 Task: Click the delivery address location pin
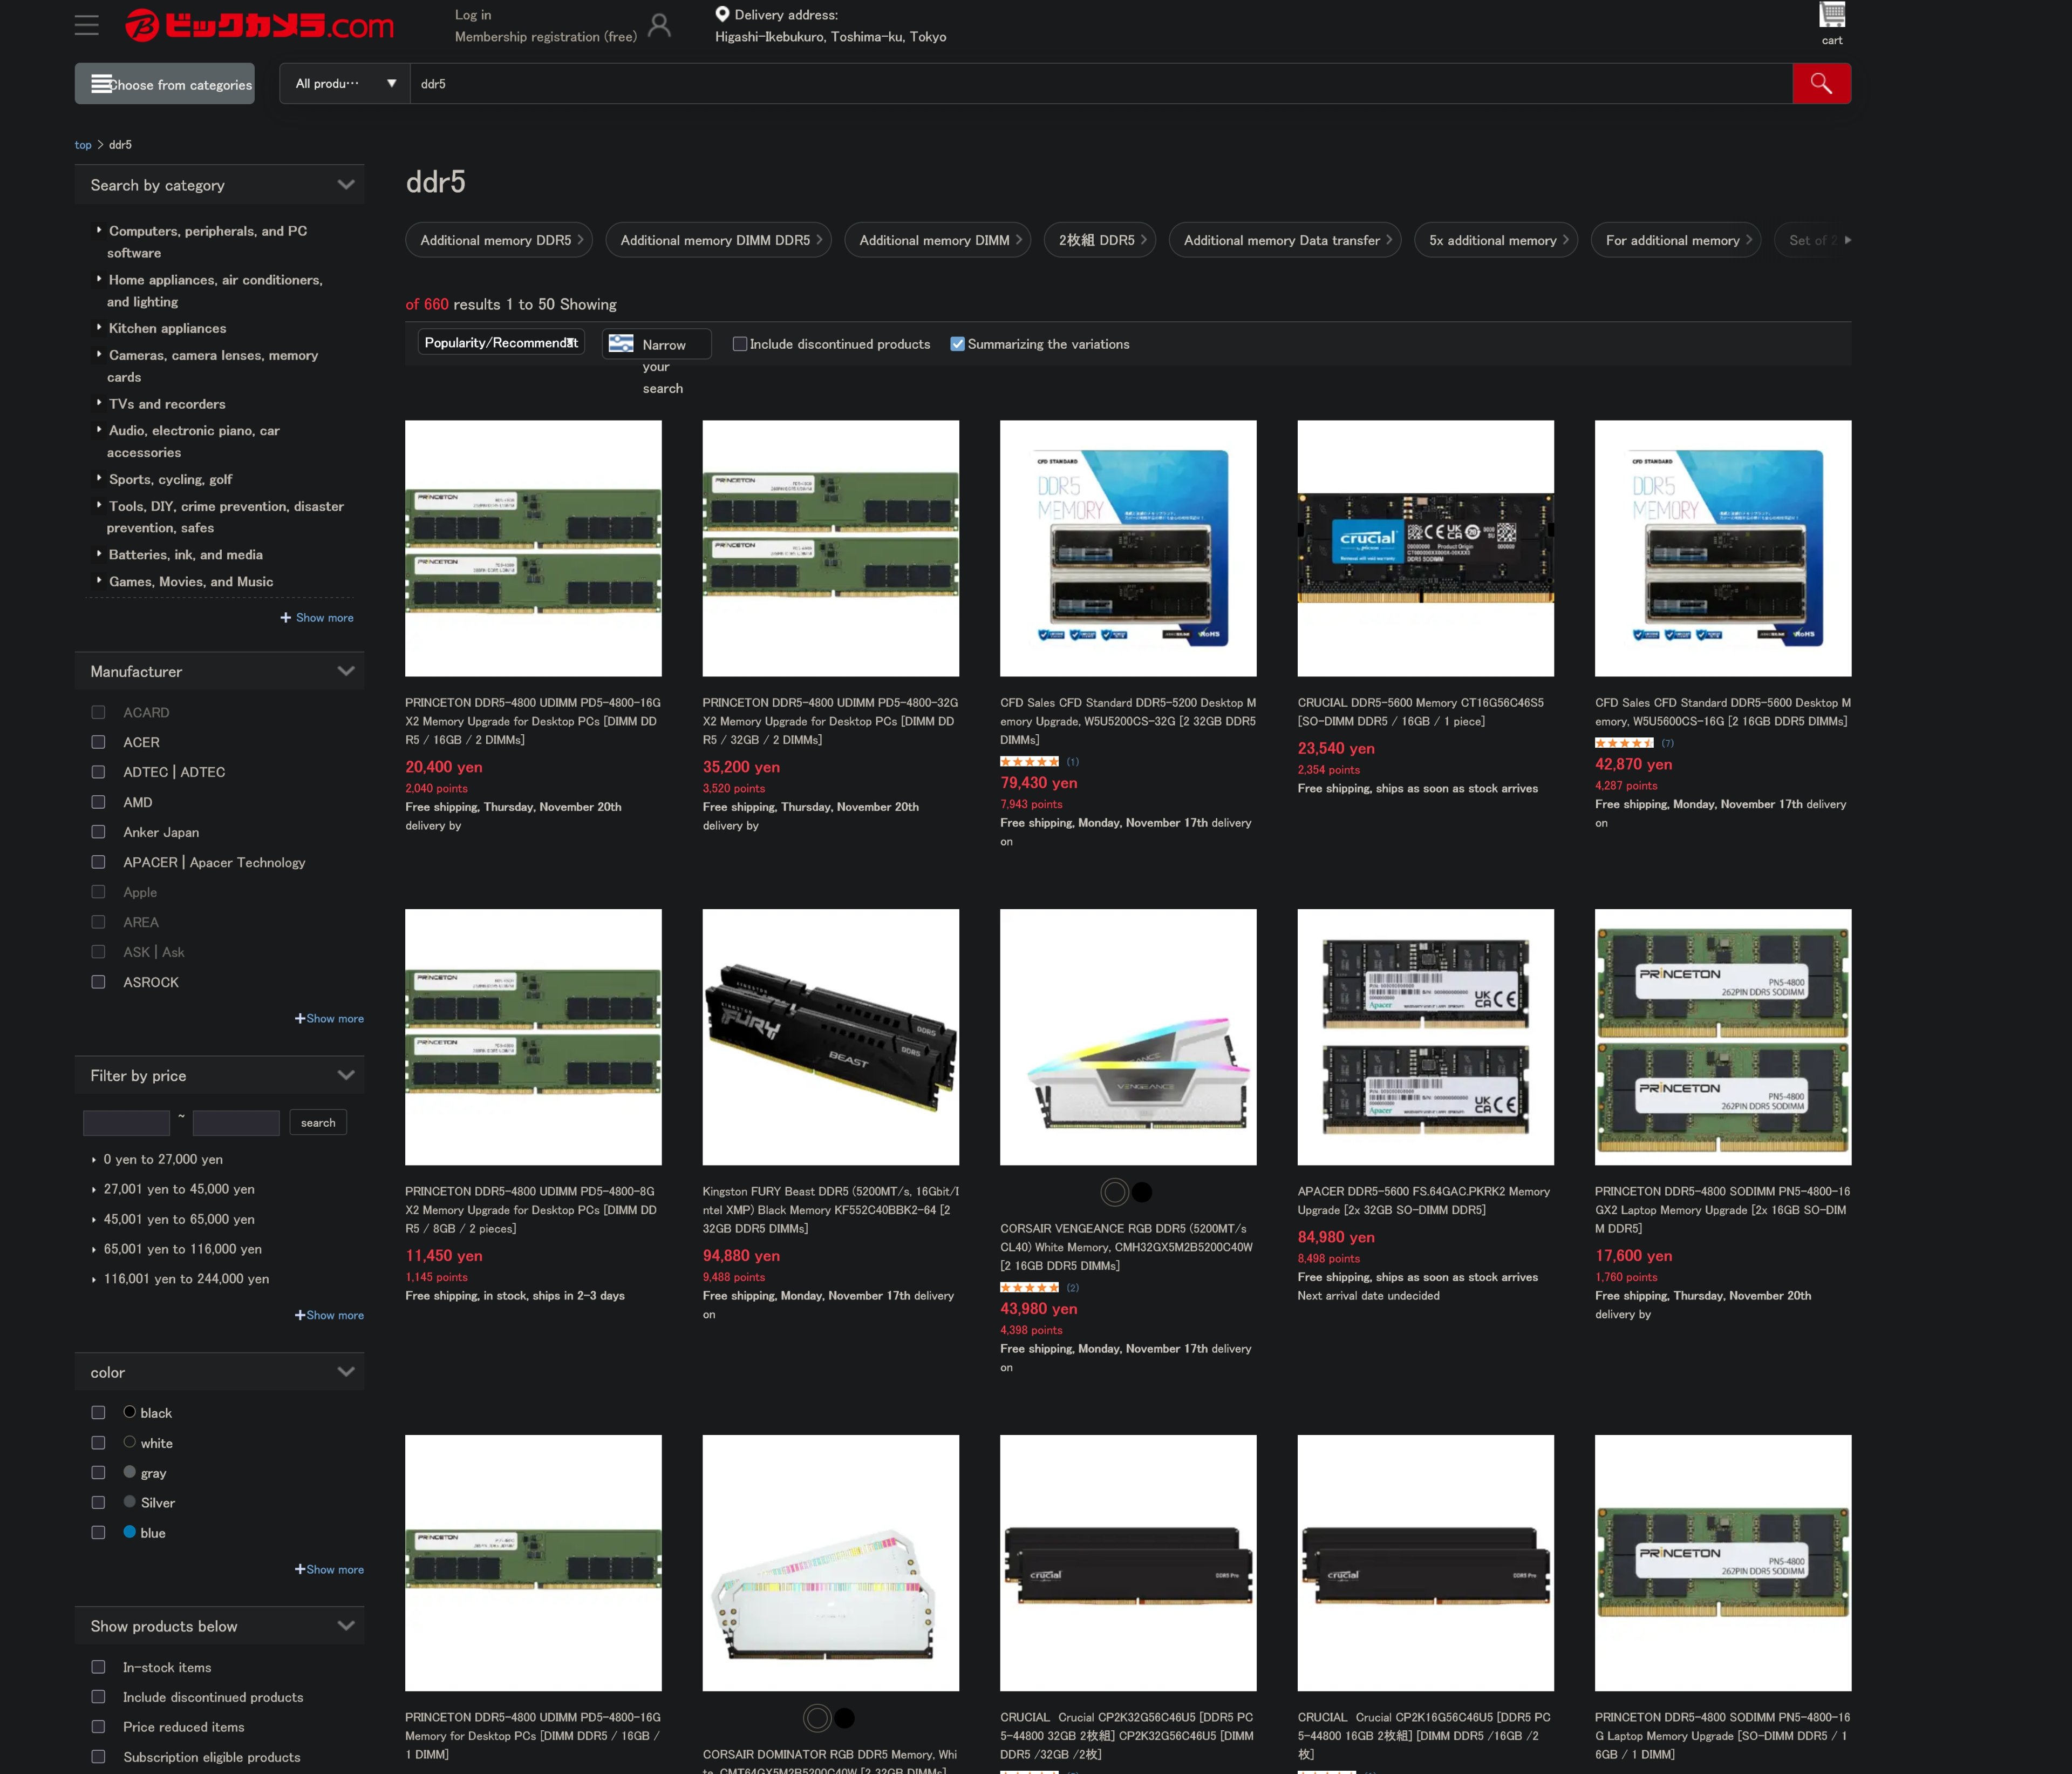pos(722,14)
